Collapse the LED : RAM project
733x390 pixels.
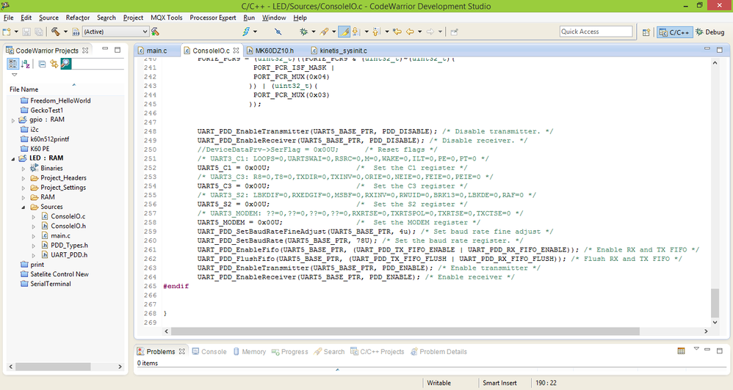point(13,158)
